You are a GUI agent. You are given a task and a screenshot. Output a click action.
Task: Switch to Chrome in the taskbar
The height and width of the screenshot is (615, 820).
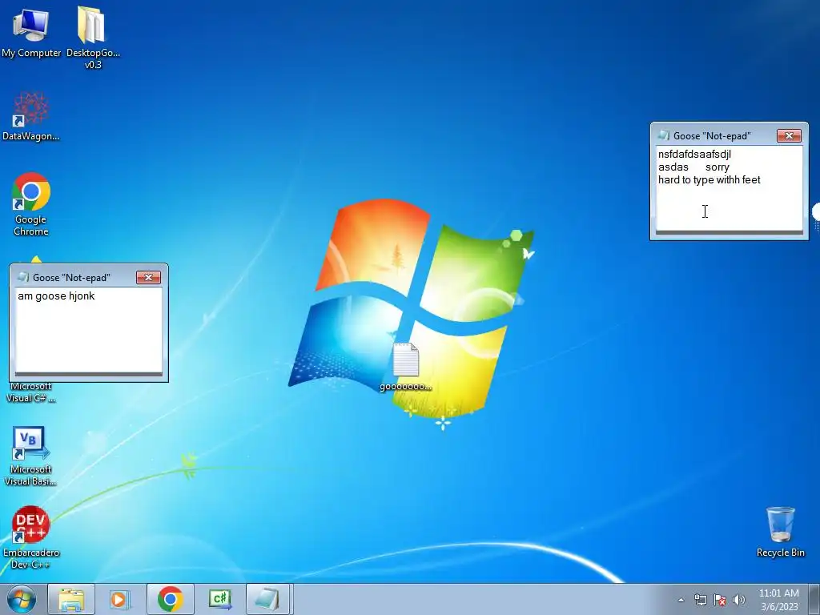point(170,599)
